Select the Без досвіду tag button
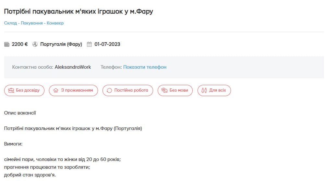 [x=24, y=90]
